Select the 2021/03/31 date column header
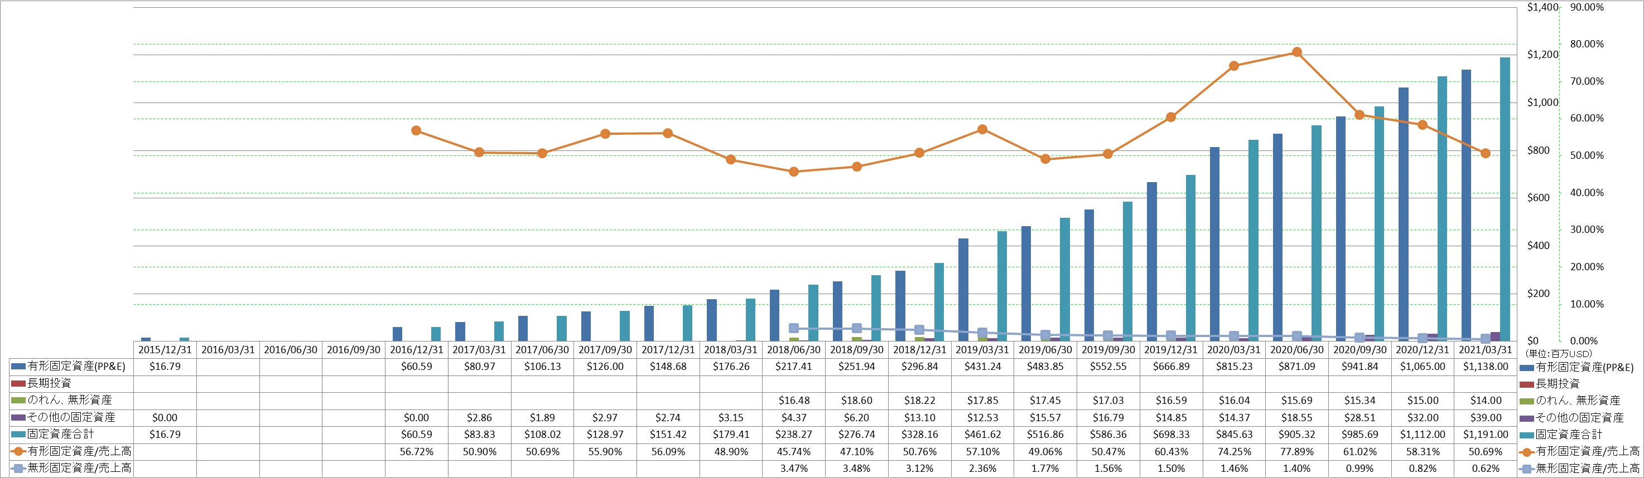 pos(1486,350)
